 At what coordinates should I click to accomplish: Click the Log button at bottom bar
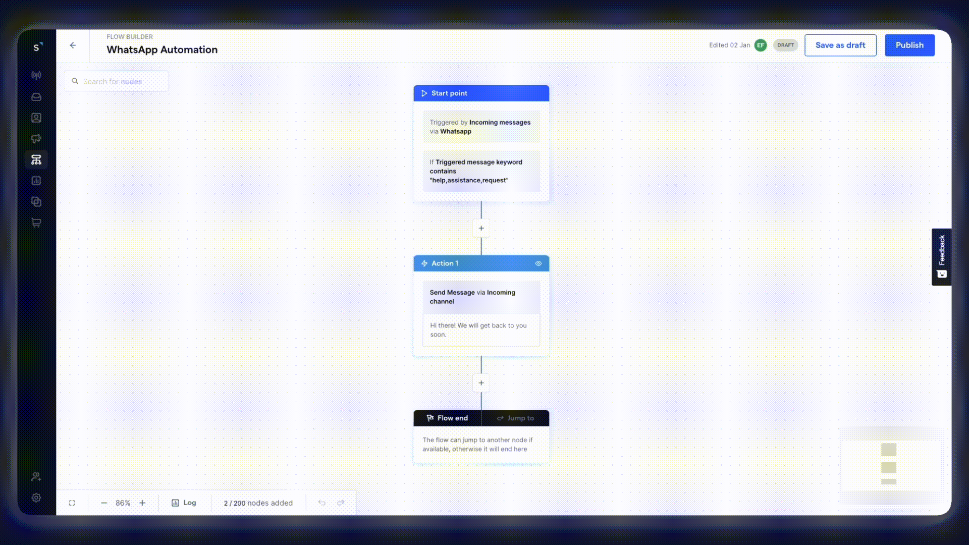[x=184, y=503]
